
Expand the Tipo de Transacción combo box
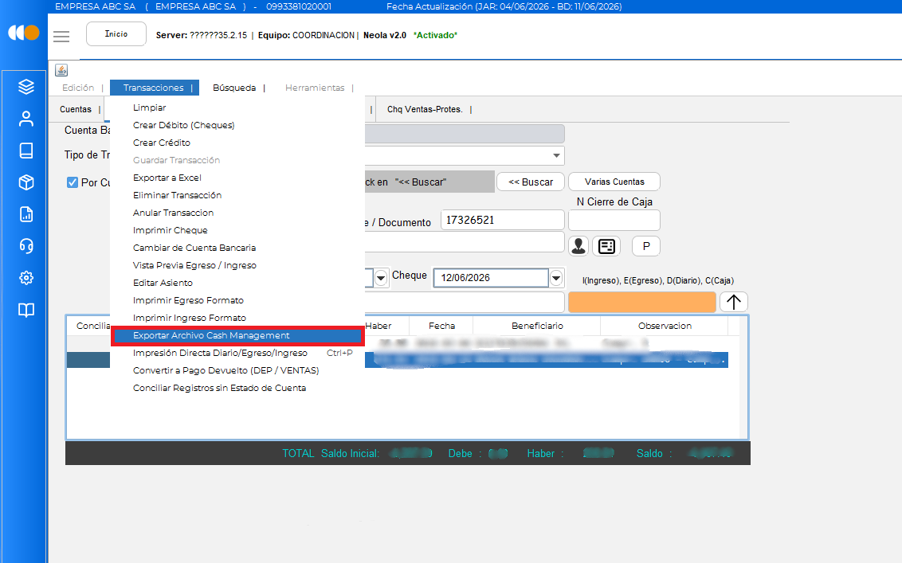555,155
